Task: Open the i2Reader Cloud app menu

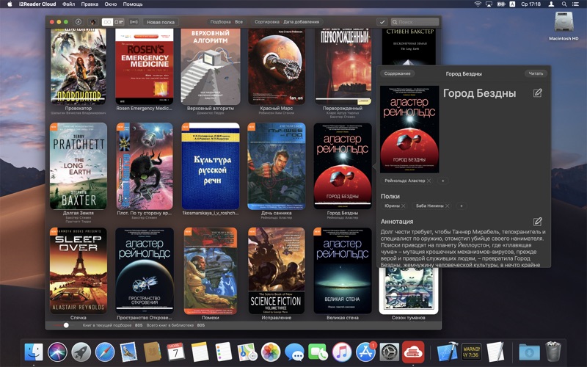Action: click(37, 4)
